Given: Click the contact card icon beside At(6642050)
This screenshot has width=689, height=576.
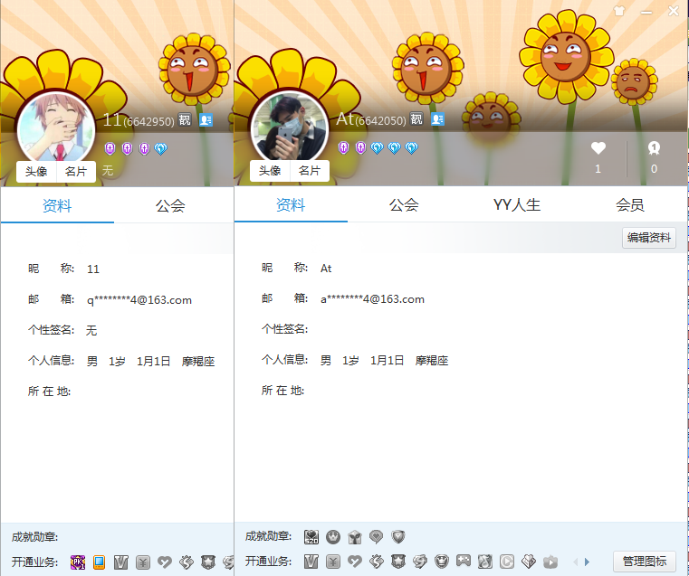Looking at the screenshot, I should [x=437, y=118].
